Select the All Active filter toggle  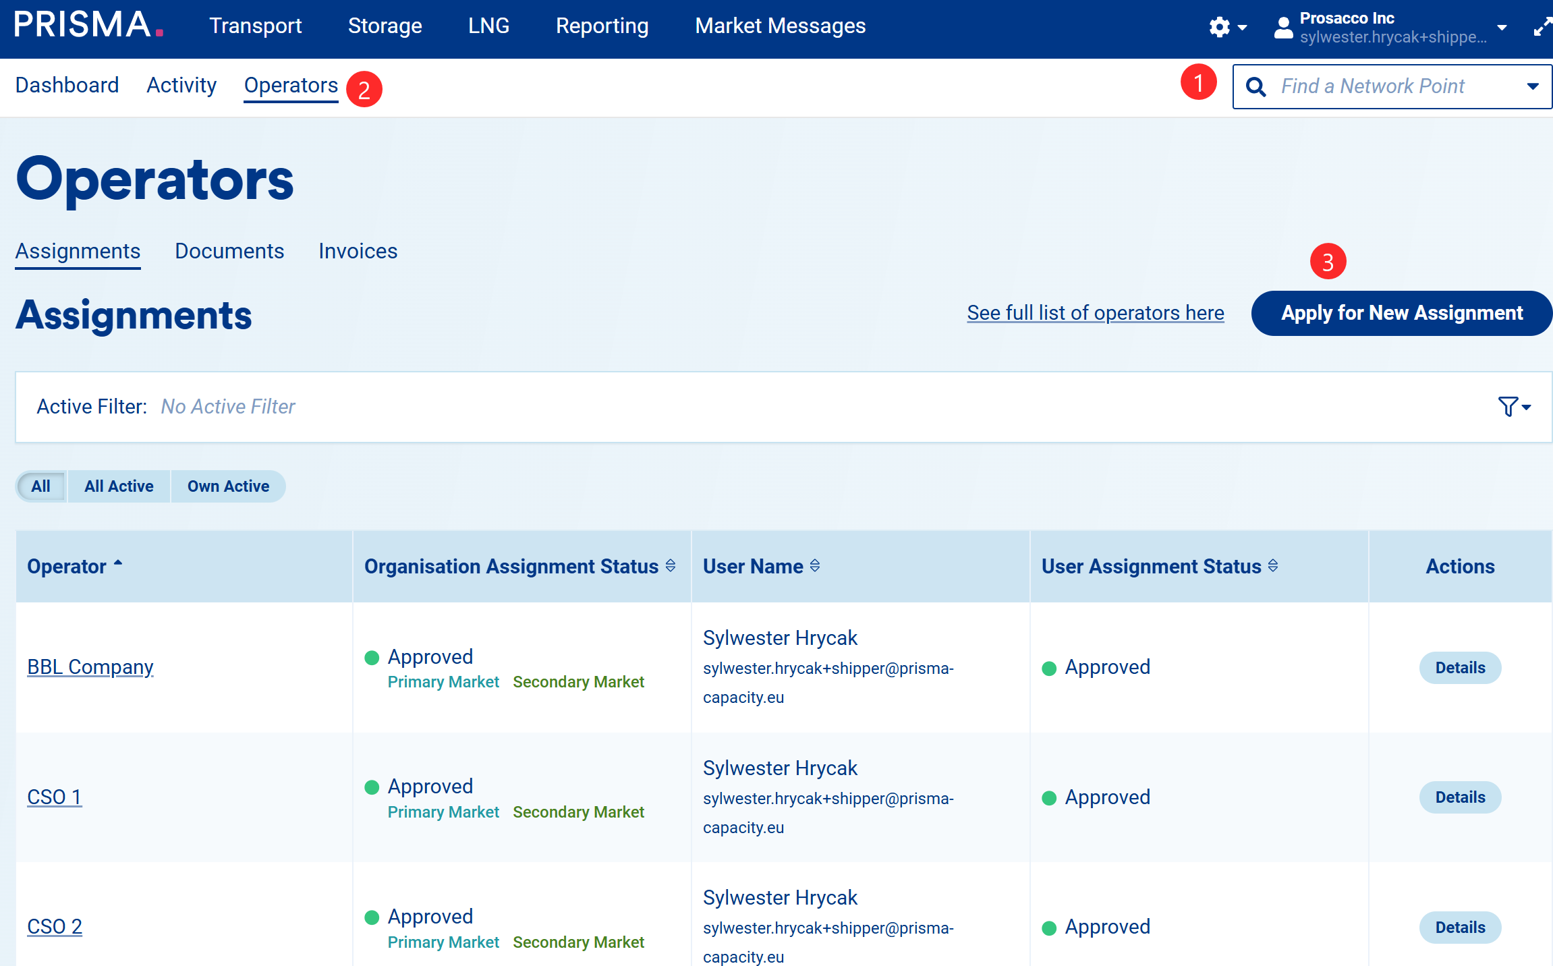coord(119,486)
